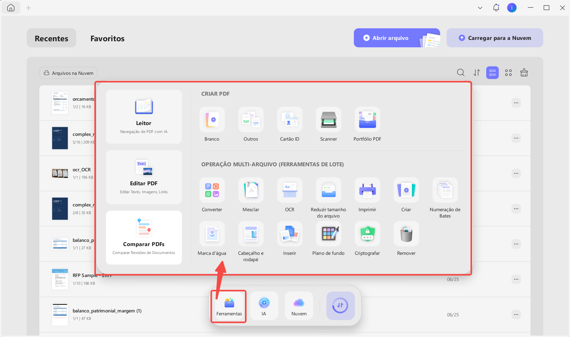
Task: Open the Nuvem dock button
Action: [299, 306]
